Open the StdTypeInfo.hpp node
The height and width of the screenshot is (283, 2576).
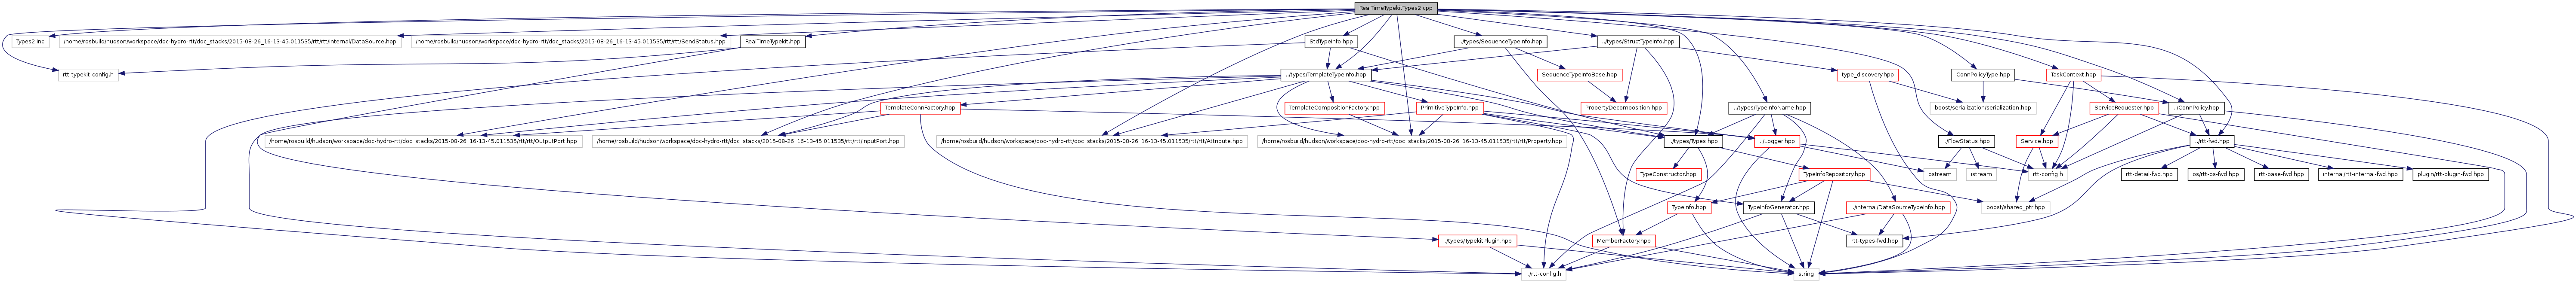(1330, 42)
